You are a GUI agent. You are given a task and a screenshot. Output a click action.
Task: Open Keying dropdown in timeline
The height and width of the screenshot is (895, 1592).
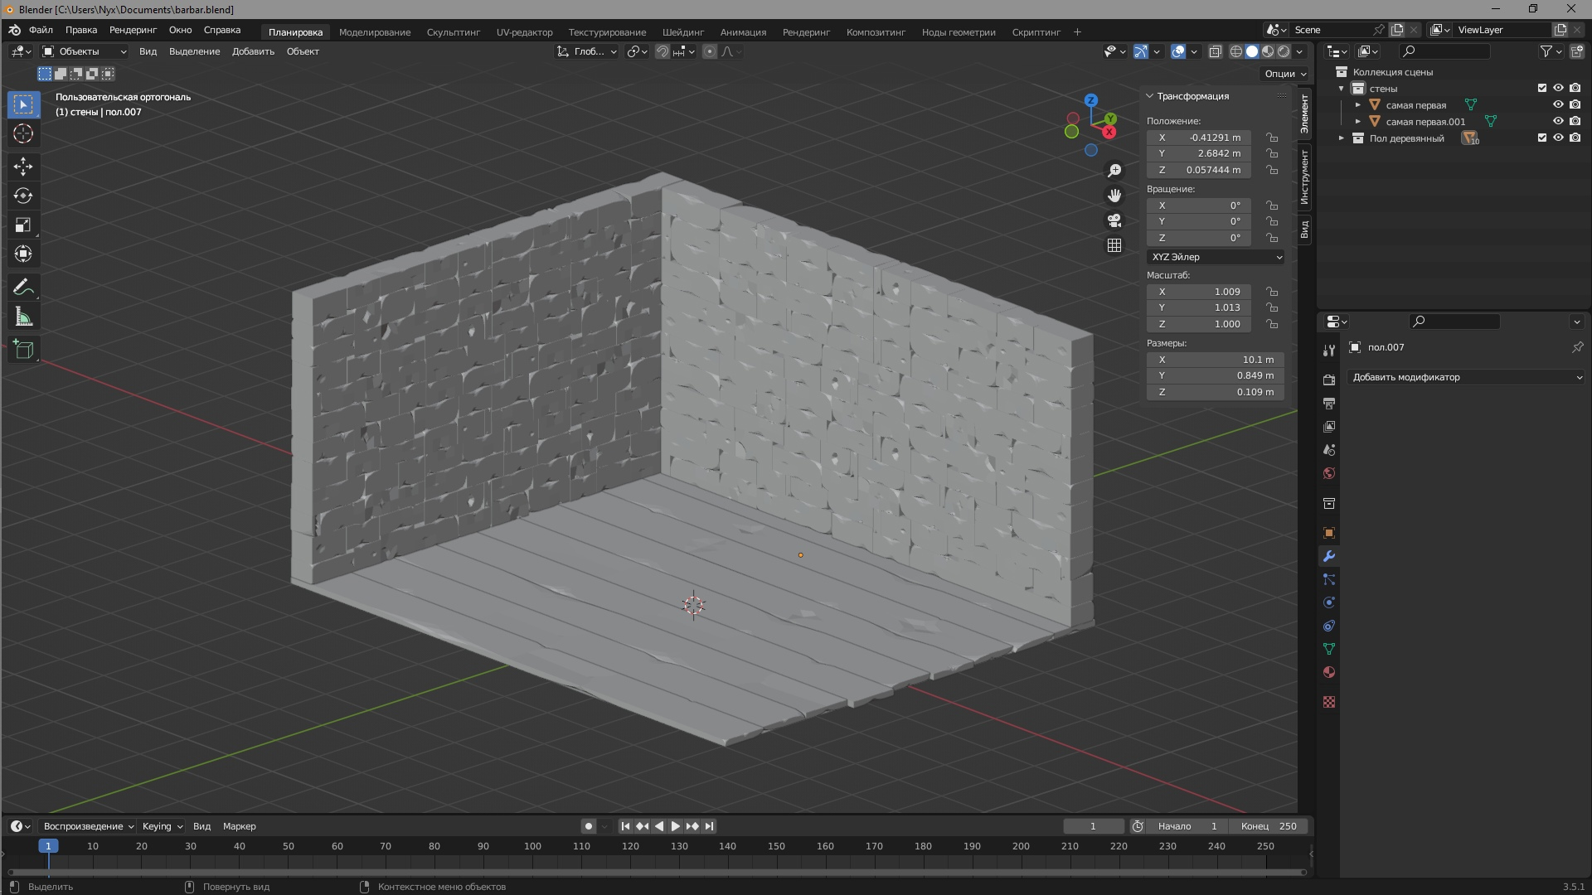163,826
